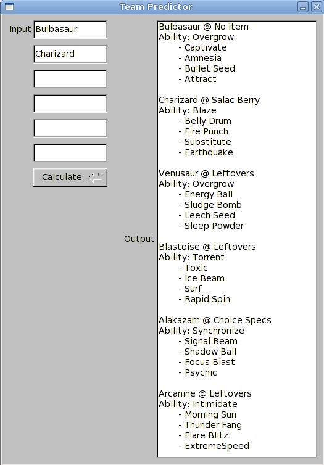The height and width of the screenshot is (465, 324).
Task: Click the 'Ability: Overgrow' line under Venusaur
Action: click(196, 184)
